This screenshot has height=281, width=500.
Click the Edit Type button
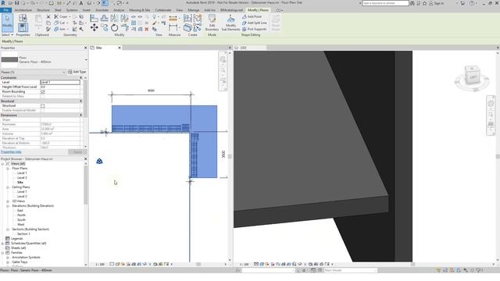[77, 72]
